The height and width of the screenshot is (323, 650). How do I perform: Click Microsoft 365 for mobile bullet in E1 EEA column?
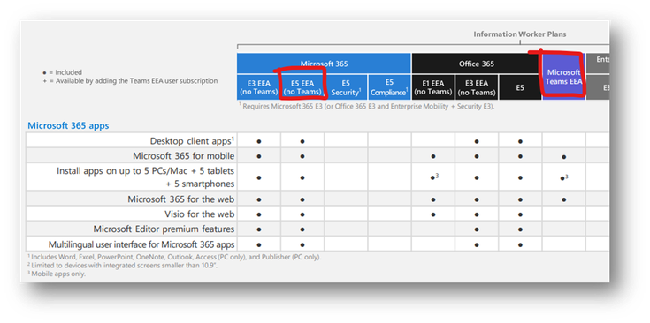[x=432, y=156]
